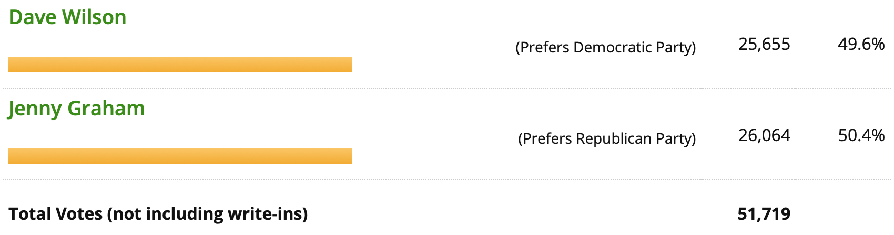This screenshot has height=235, width=894.
Task: Click Jenny Graham's orange vote bar
Action: coord(180,156)
